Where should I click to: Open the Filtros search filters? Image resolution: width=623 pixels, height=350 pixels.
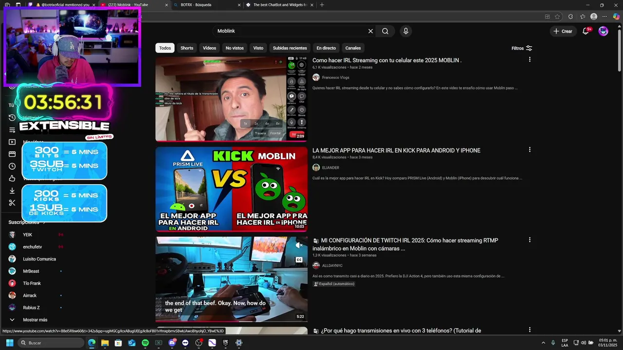[522, 48]
